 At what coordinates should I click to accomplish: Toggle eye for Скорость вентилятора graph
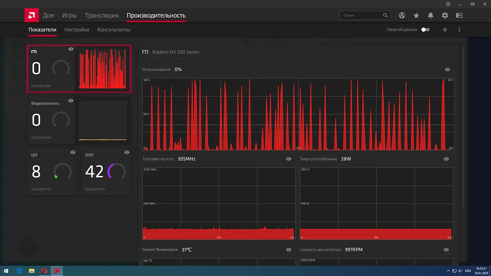pos(446,250)
